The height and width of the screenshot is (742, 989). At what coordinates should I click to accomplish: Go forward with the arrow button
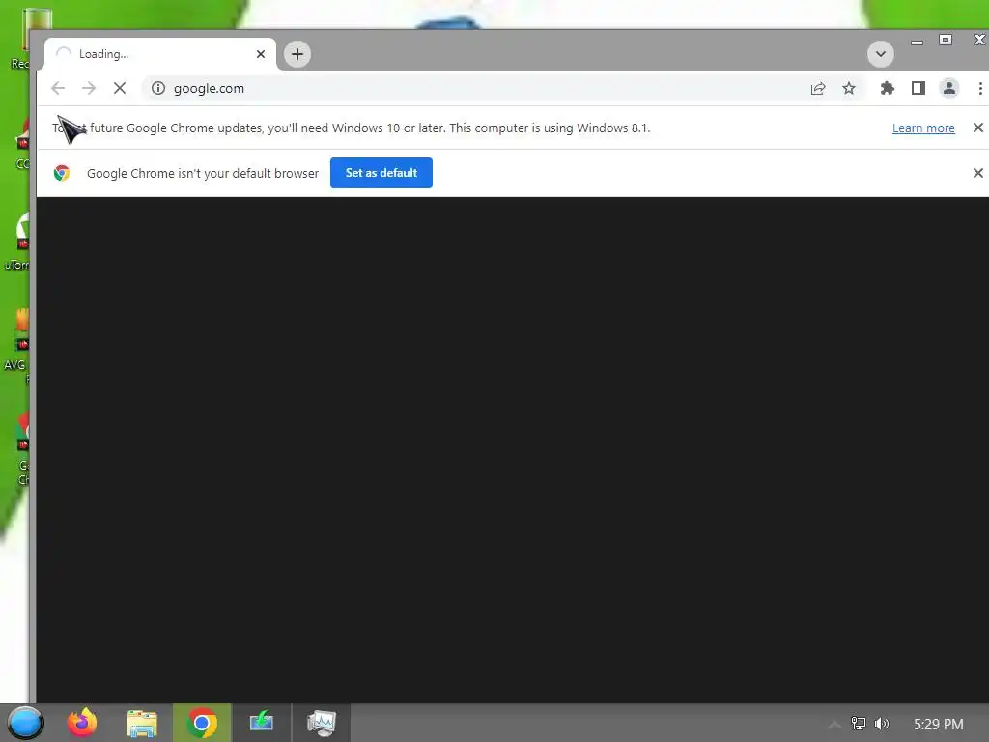(x=89, y=88)
